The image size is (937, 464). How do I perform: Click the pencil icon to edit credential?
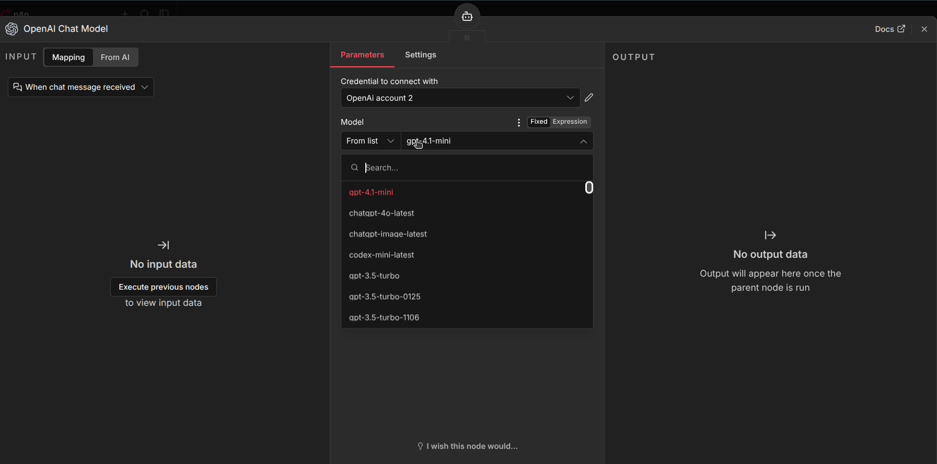pos(589,98)
